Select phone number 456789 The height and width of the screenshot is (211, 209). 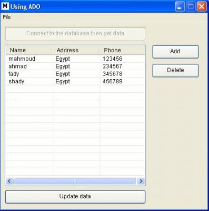coord(113,81)
